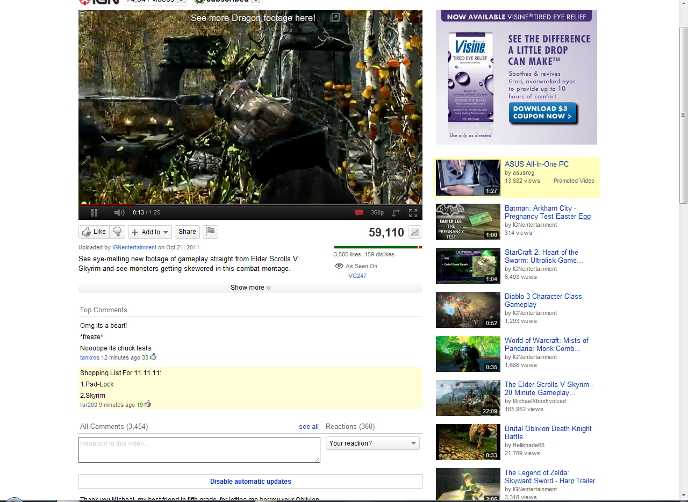Click '3,505 likes, 159 dislikes' text
Screen dimensions: 688x502
click(x=364, y=254)
